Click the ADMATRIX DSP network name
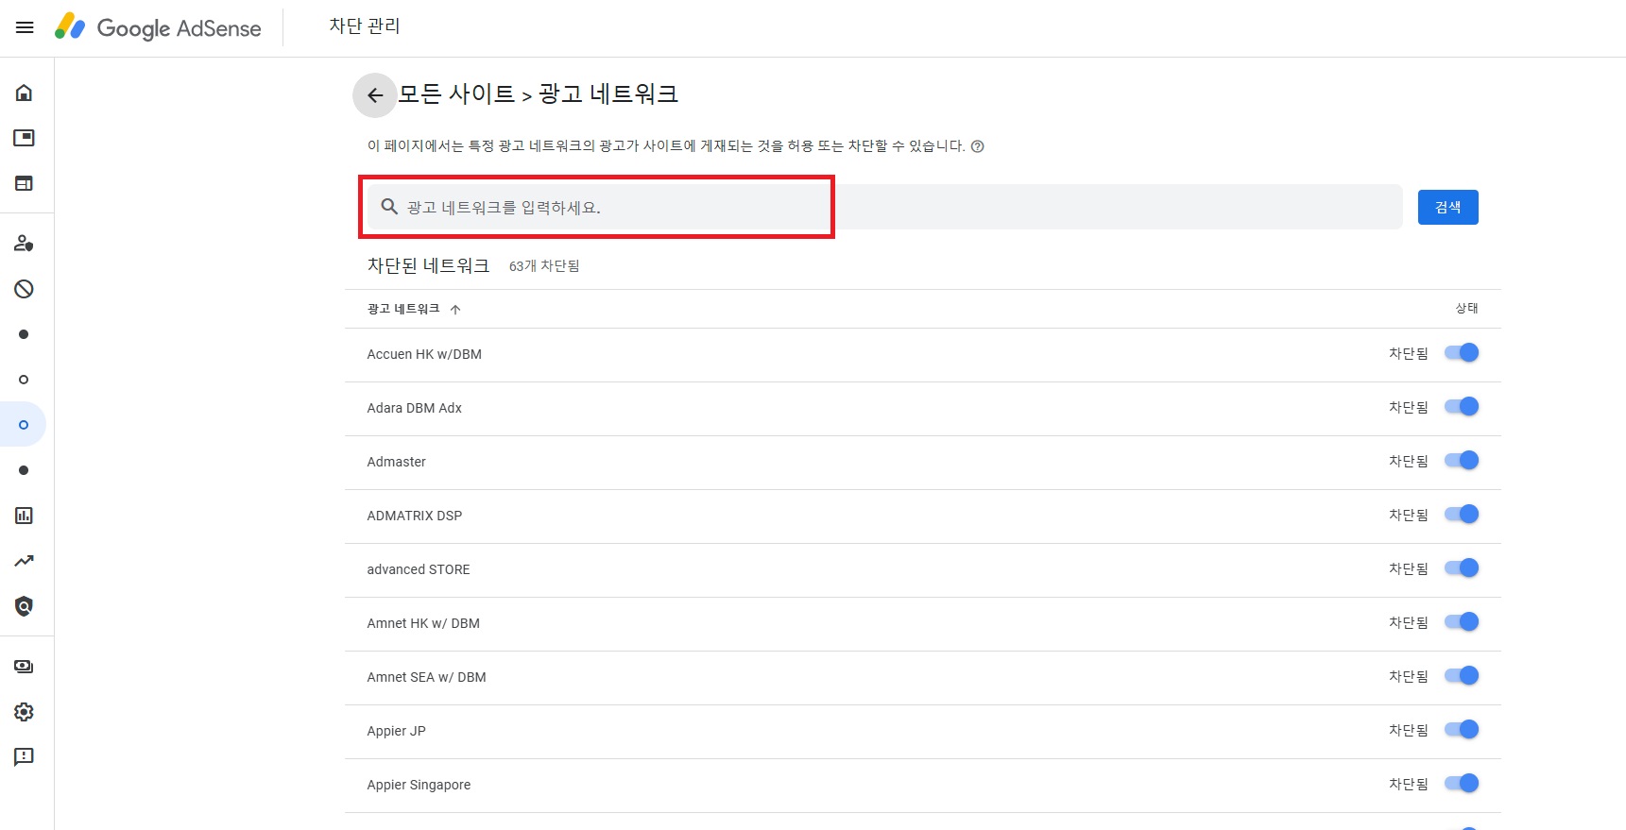This screenshot has width=1626, height=830. click(414, 516)
